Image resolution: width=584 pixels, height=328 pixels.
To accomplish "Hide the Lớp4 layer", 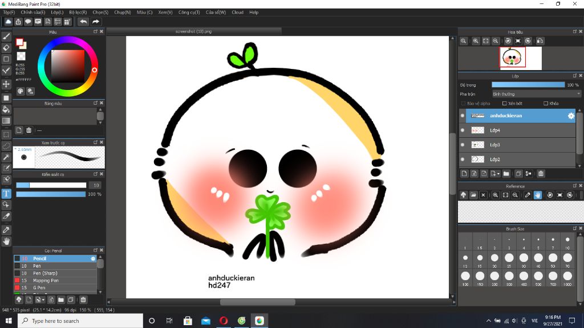I will click(x=463, y=130).
